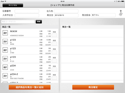
Task: Toggle 選択 for p123 size M #456
Action: 5,41
